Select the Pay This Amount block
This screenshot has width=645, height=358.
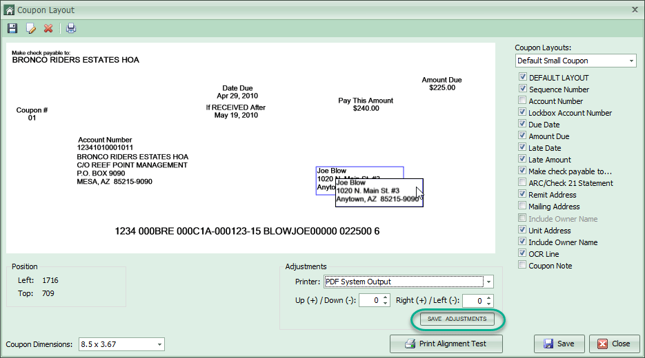coord(366,104)
